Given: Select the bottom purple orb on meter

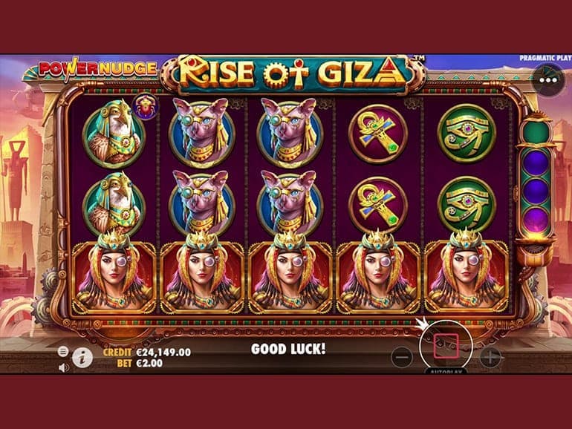Looking at the screenshot, I should point(536,220).
